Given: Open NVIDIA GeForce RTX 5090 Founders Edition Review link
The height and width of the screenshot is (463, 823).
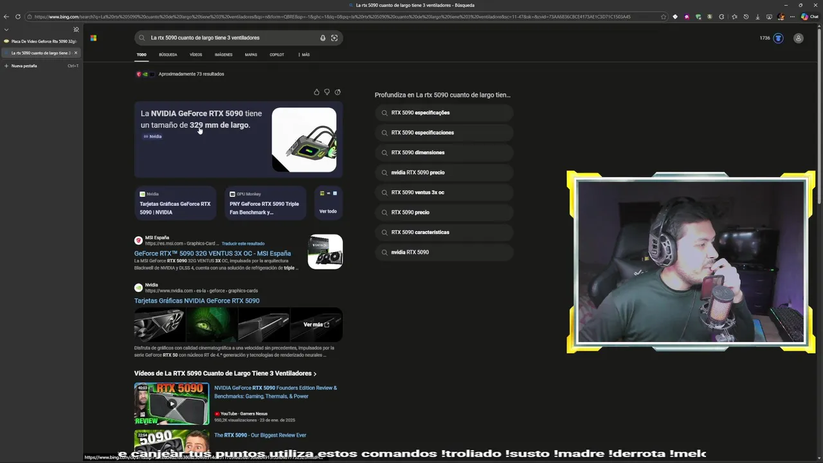Looking at the screenshot, I should tap(275, 392).
